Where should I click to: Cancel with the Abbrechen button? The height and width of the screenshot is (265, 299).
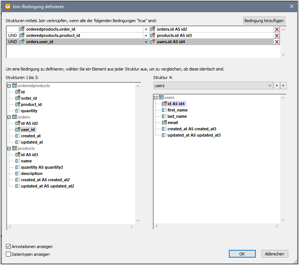[275, 254]
